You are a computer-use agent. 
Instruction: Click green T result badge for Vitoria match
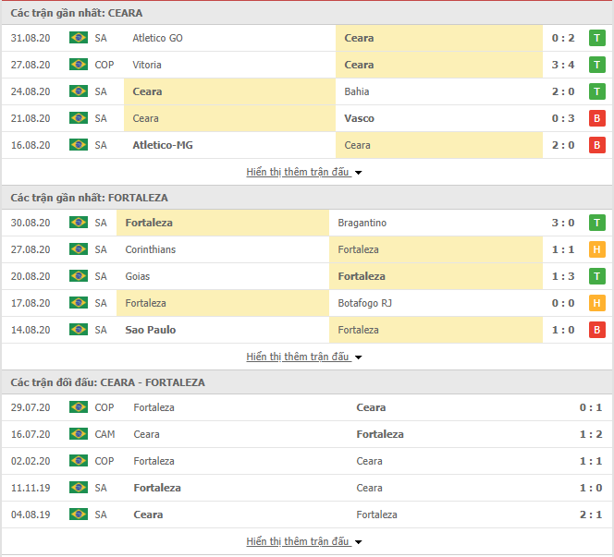click(596, 65)
